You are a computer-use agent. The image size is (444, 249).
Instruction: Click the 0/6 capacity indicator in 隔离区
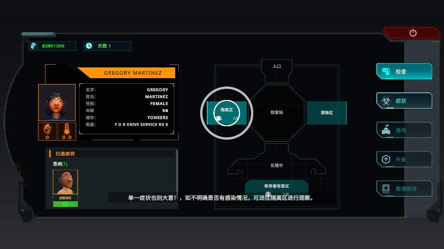coord(234,118)
